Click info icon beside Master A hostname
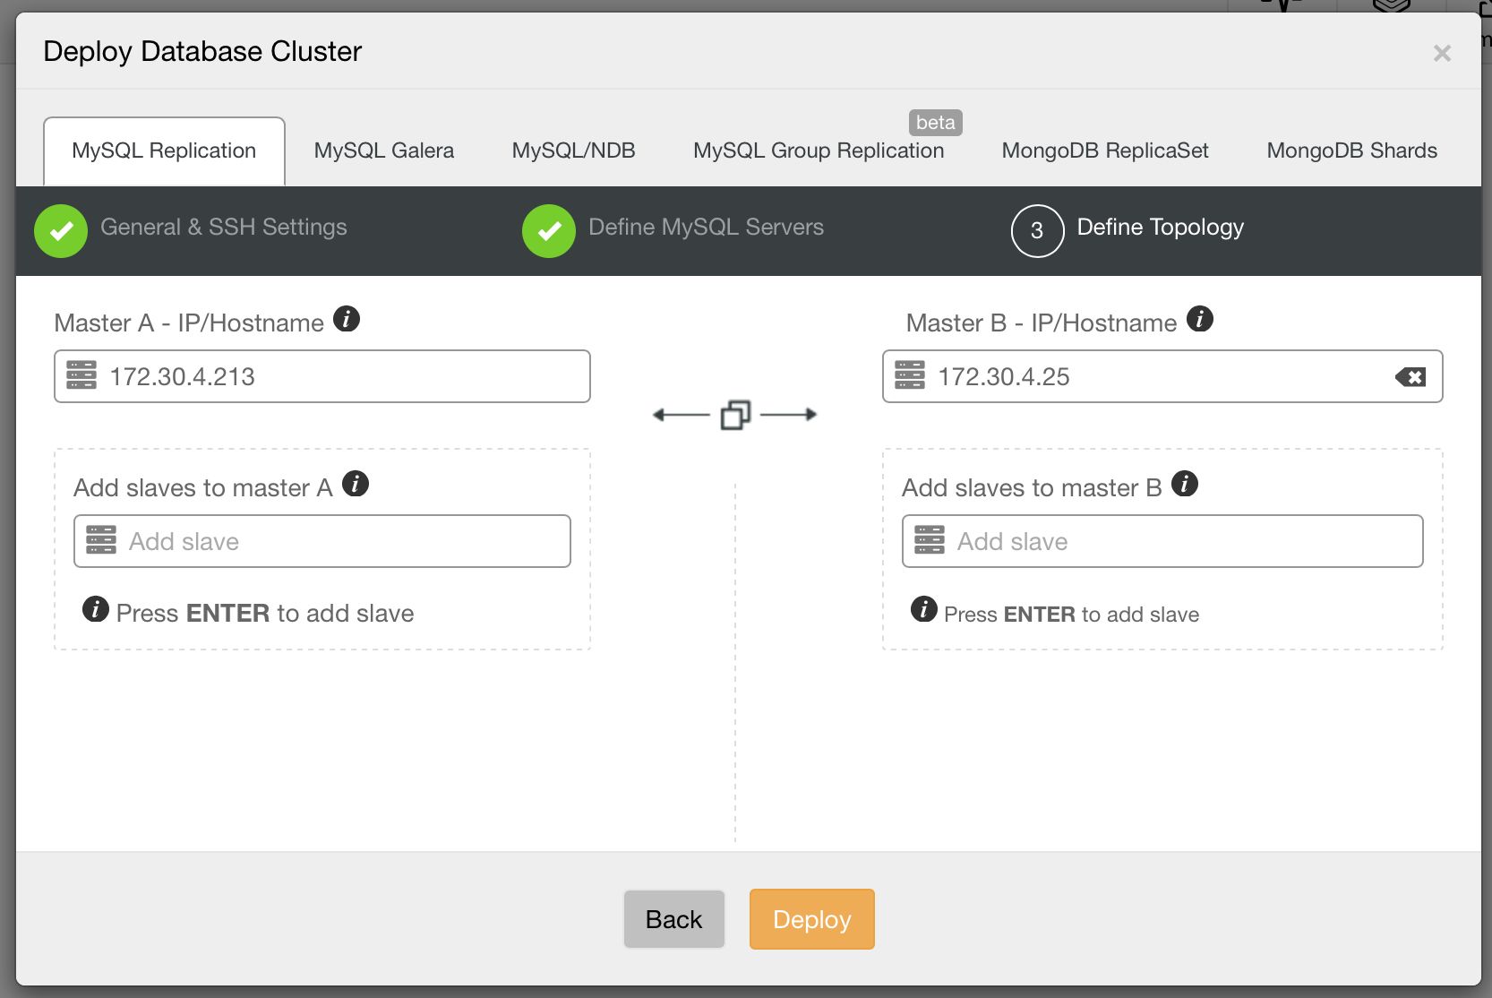 (x=347, y=319)
